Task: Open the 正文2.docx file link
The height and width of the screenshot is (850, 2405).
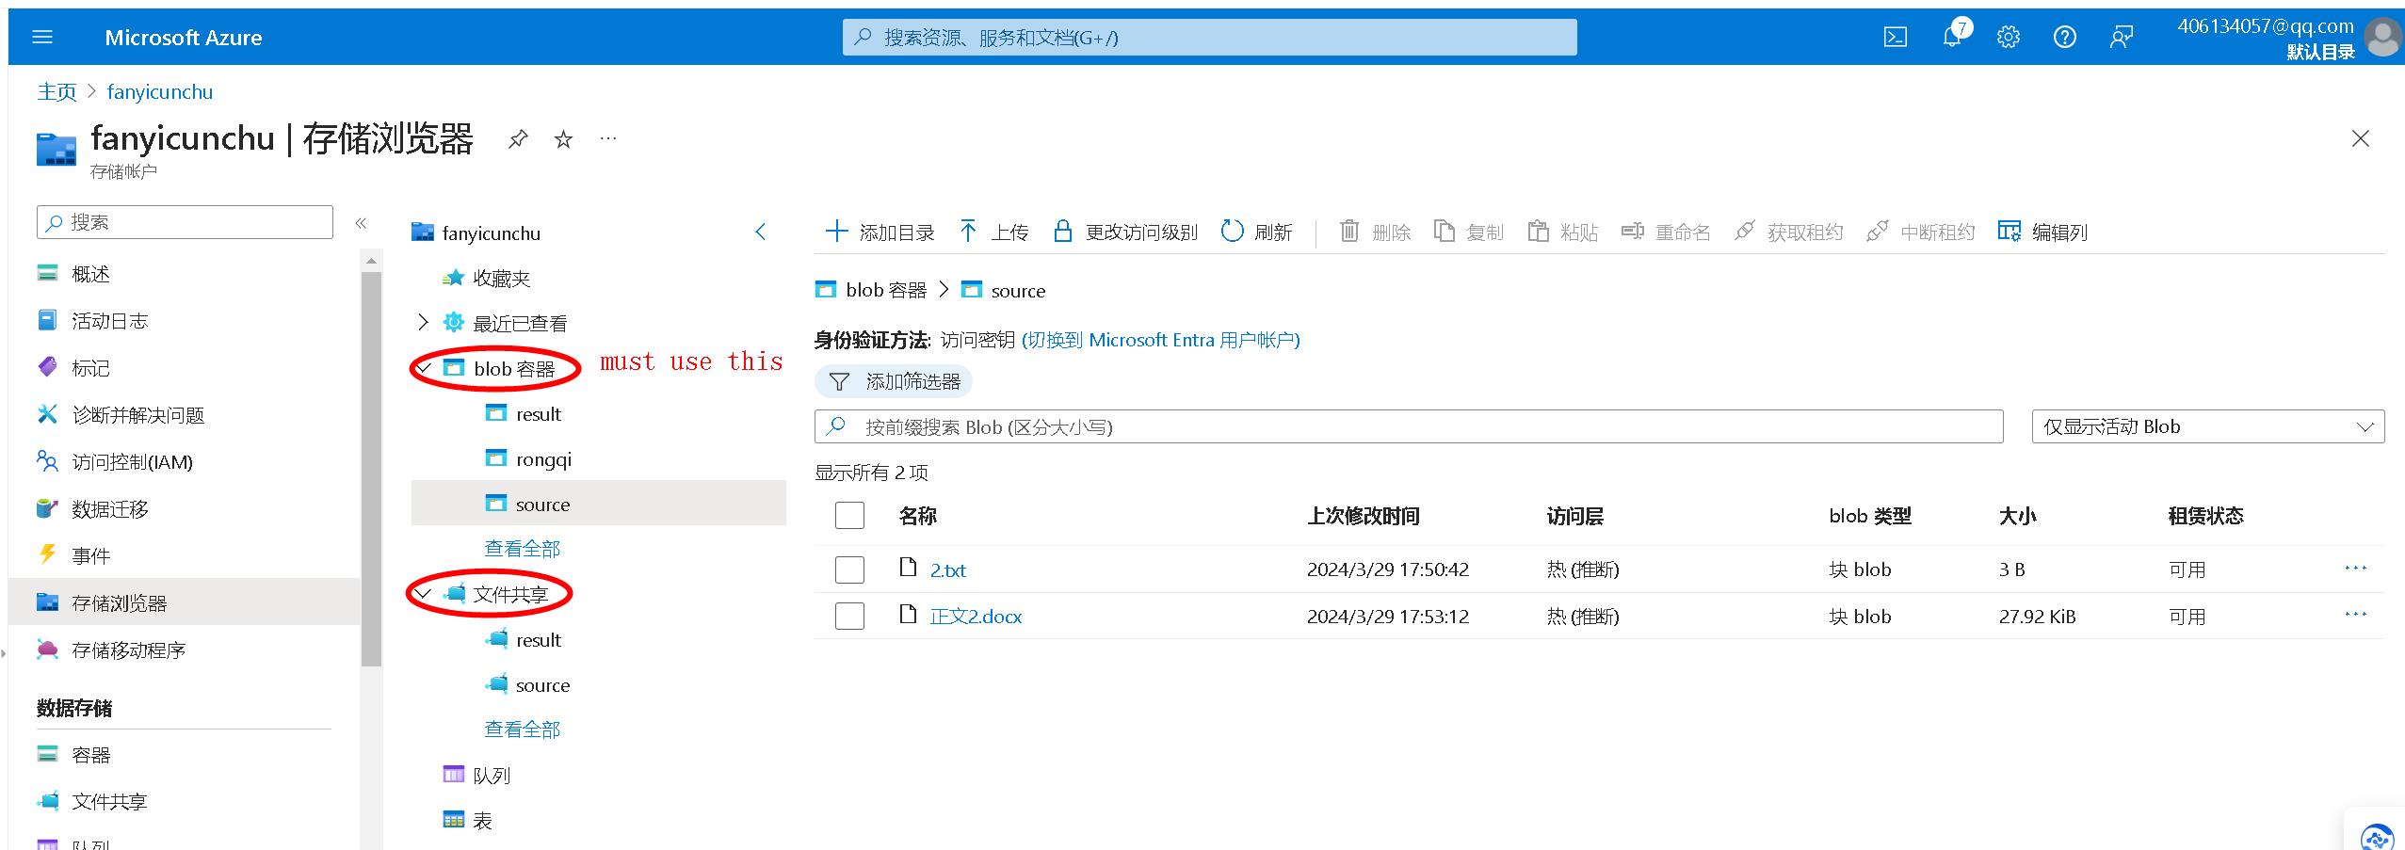Action: (976, 617)
